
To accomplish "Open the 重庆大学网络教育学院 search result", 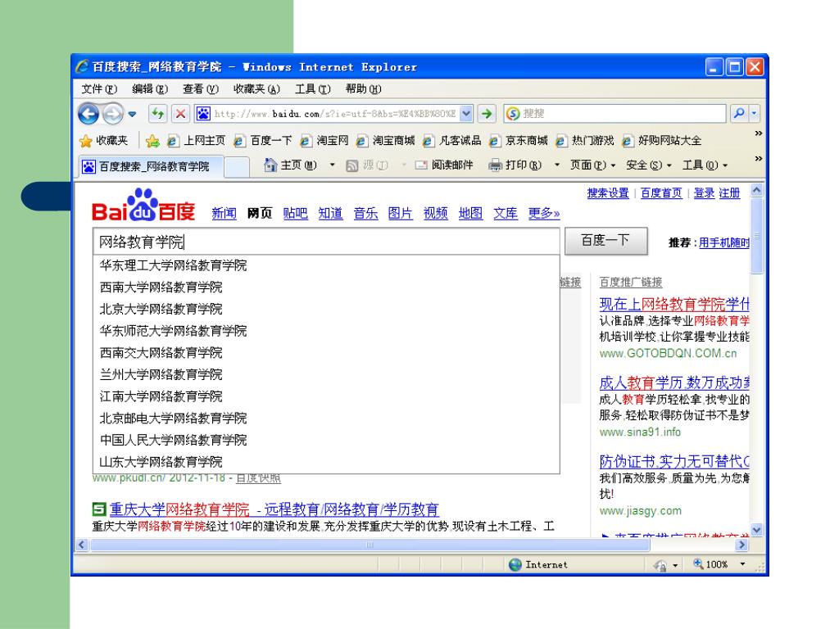I will (274, 509).
